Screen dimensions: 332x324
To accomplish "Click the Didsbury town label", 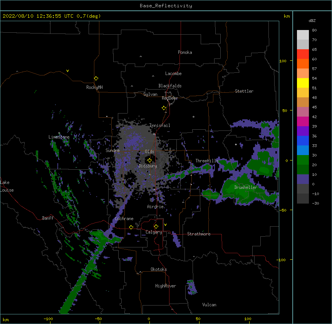I will 148,166.
